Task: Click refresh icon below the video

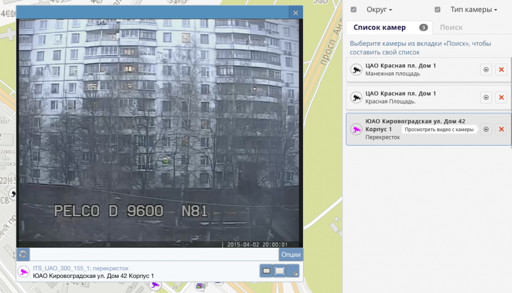Action: (x=23, y=254)
